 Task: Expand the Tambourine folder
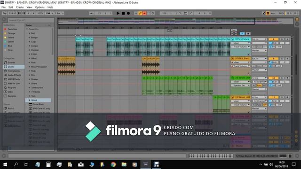pos(29,88)
